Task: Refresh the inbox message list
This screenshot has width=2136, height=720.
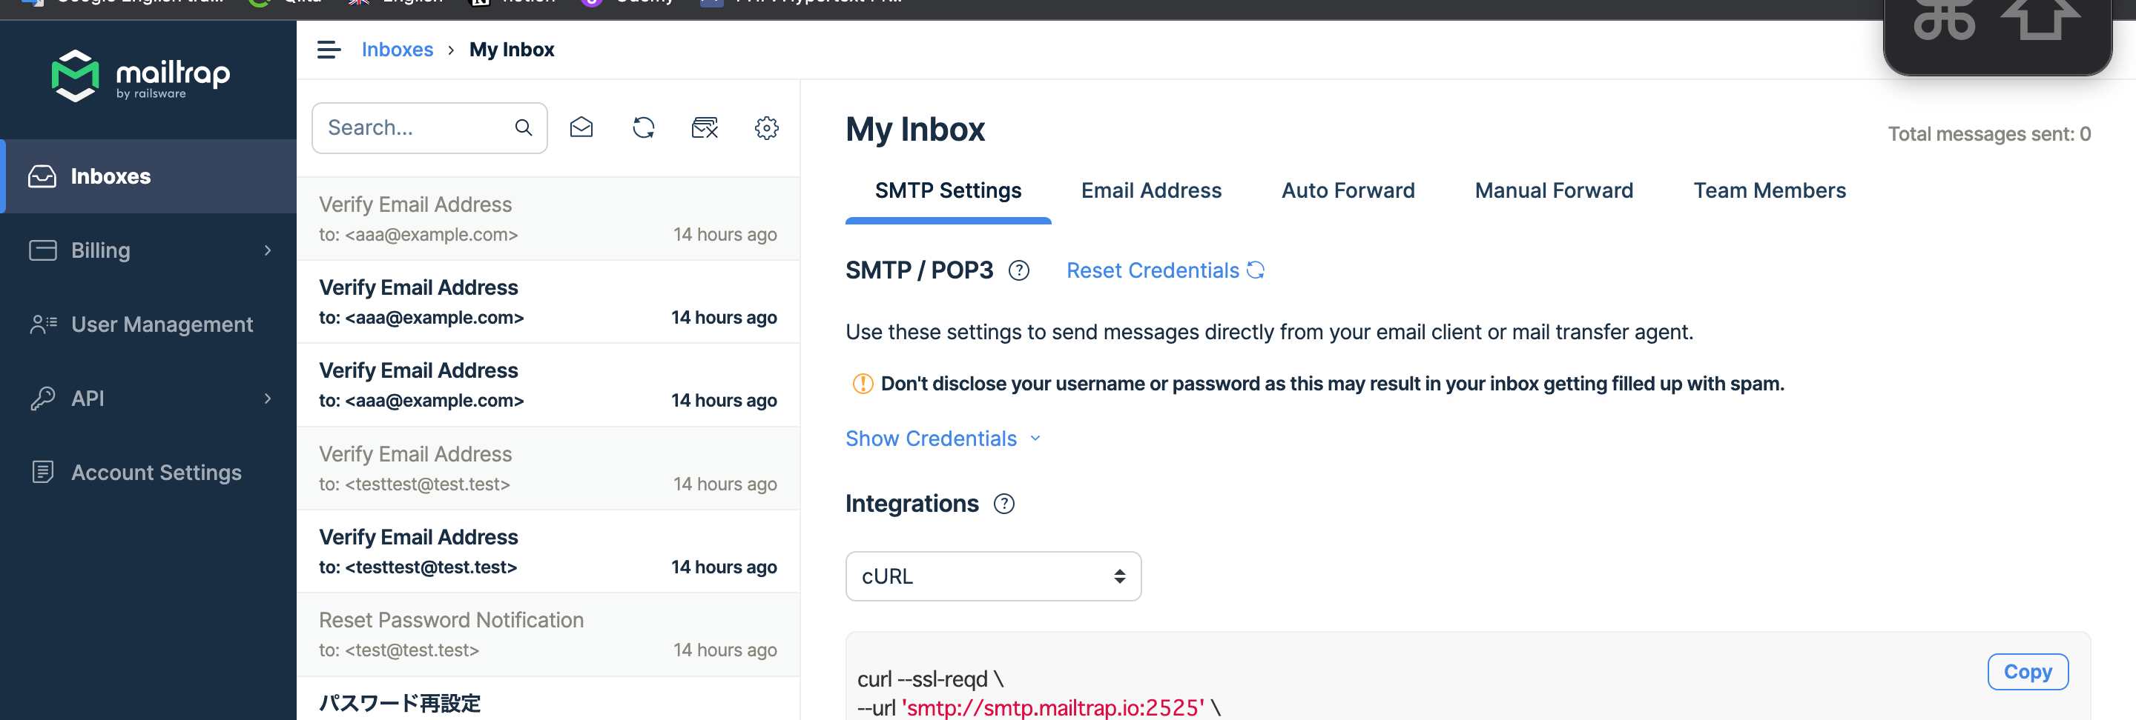Action: [644, 127]
